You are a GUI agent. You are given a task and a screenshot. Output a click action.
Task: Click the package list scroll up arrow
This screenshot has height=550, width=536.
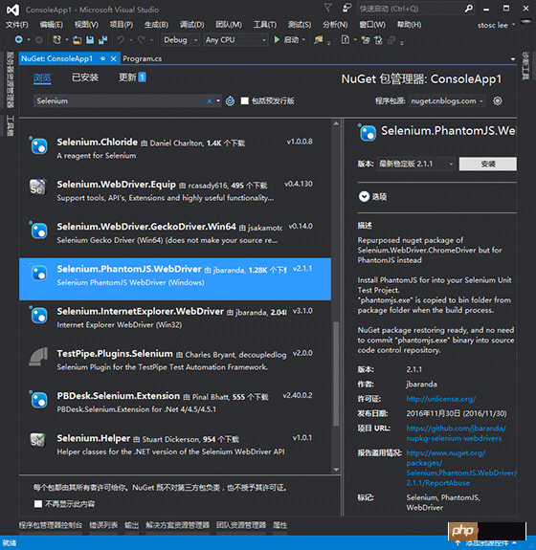click(336, 123)
